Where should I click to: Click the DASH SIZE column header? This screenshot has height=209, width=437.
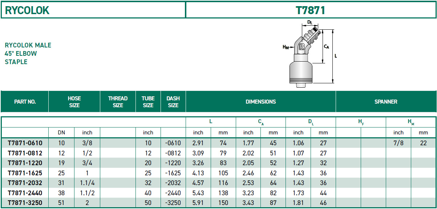pos(173,102)
